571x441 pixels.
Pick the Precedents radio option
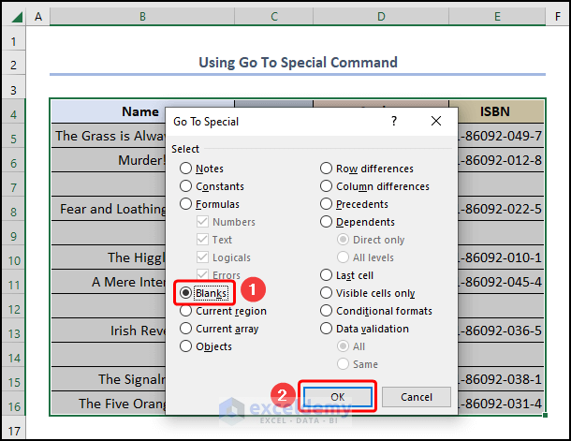point(327,204)
